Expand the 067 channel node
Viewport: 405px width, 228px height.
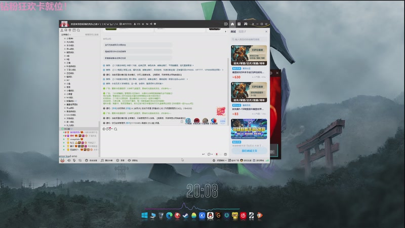coord(65,80)
